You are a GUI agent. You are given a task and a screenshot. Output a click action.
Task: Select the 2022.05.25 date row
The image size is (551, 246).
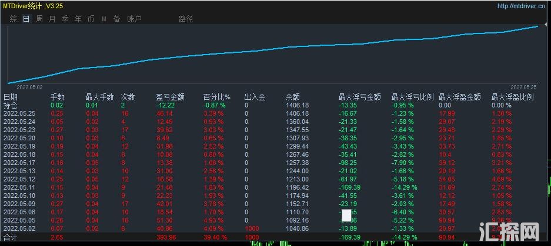(x=19, y=113)
